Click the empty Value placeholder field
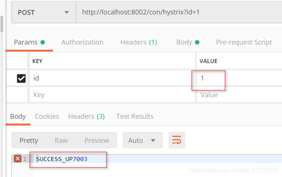 click(239, 95)
